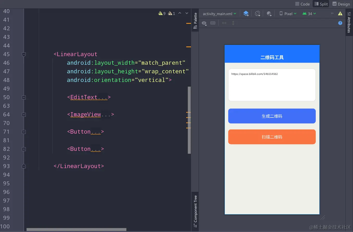The width and height of the screenshot is (353, 232).
Task: Expand the folded ImageView block
Action: 24,115
